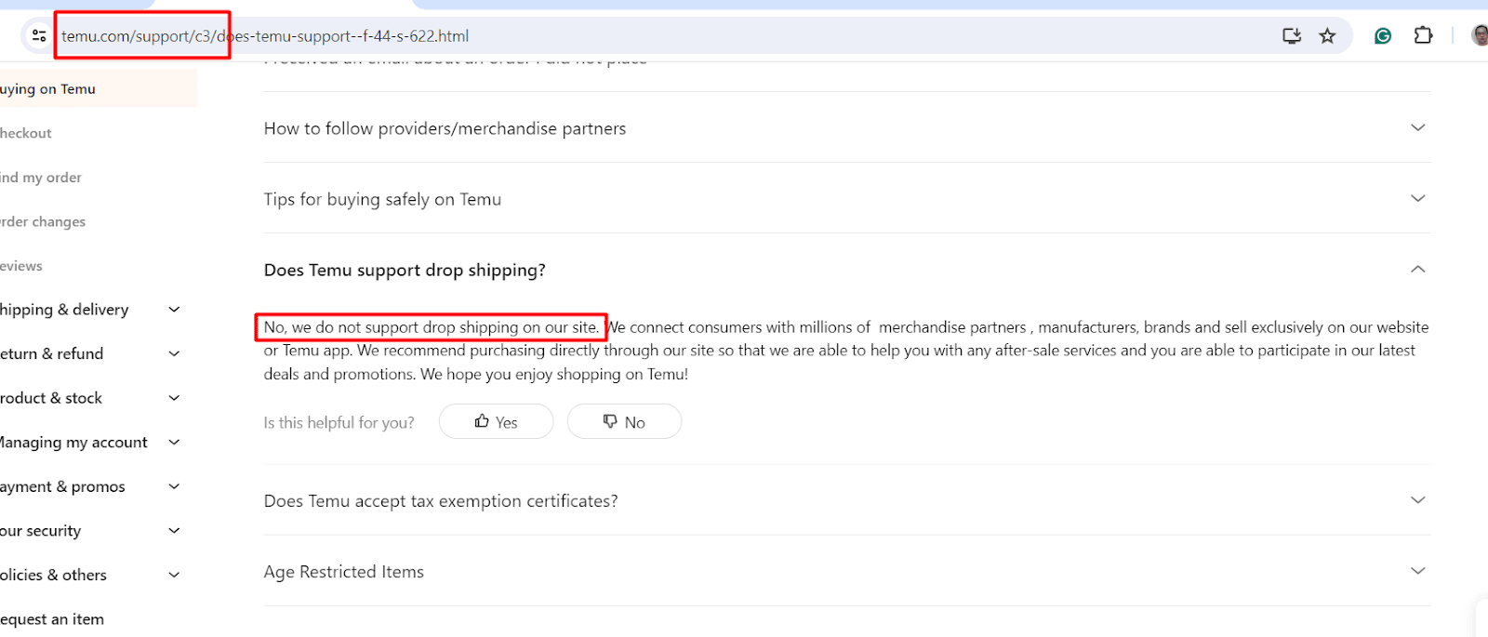Open 'Does Temu accept tax exemption certificates?' question

pos(441,501)
